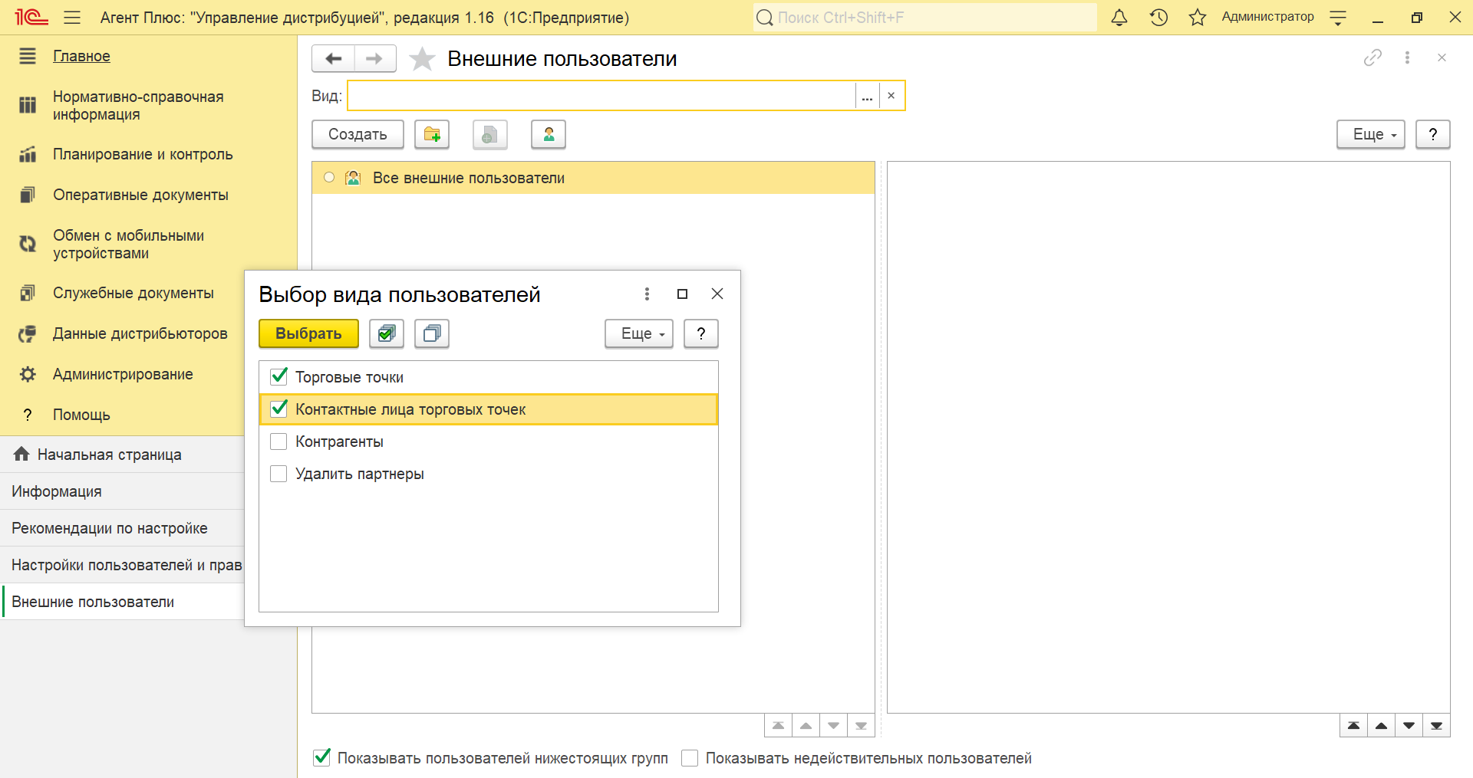Click the get link chain icon

click(1372, 58)
